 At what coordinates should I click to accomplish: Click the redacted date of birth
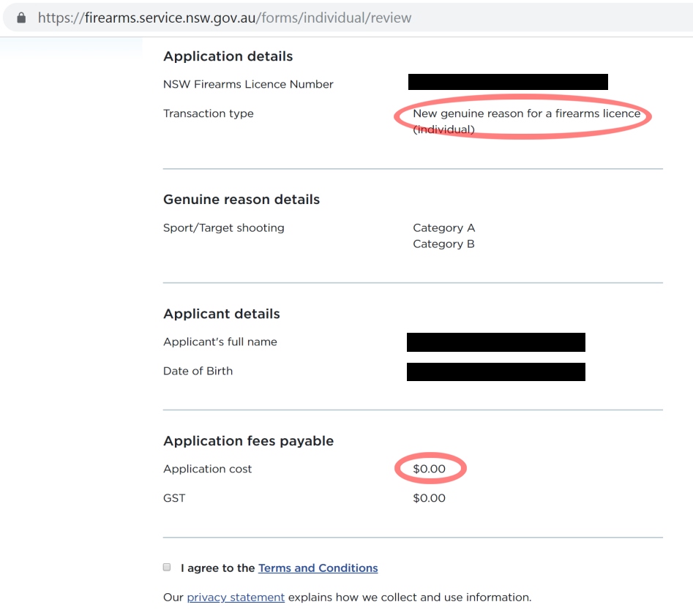tap(496, 372)
